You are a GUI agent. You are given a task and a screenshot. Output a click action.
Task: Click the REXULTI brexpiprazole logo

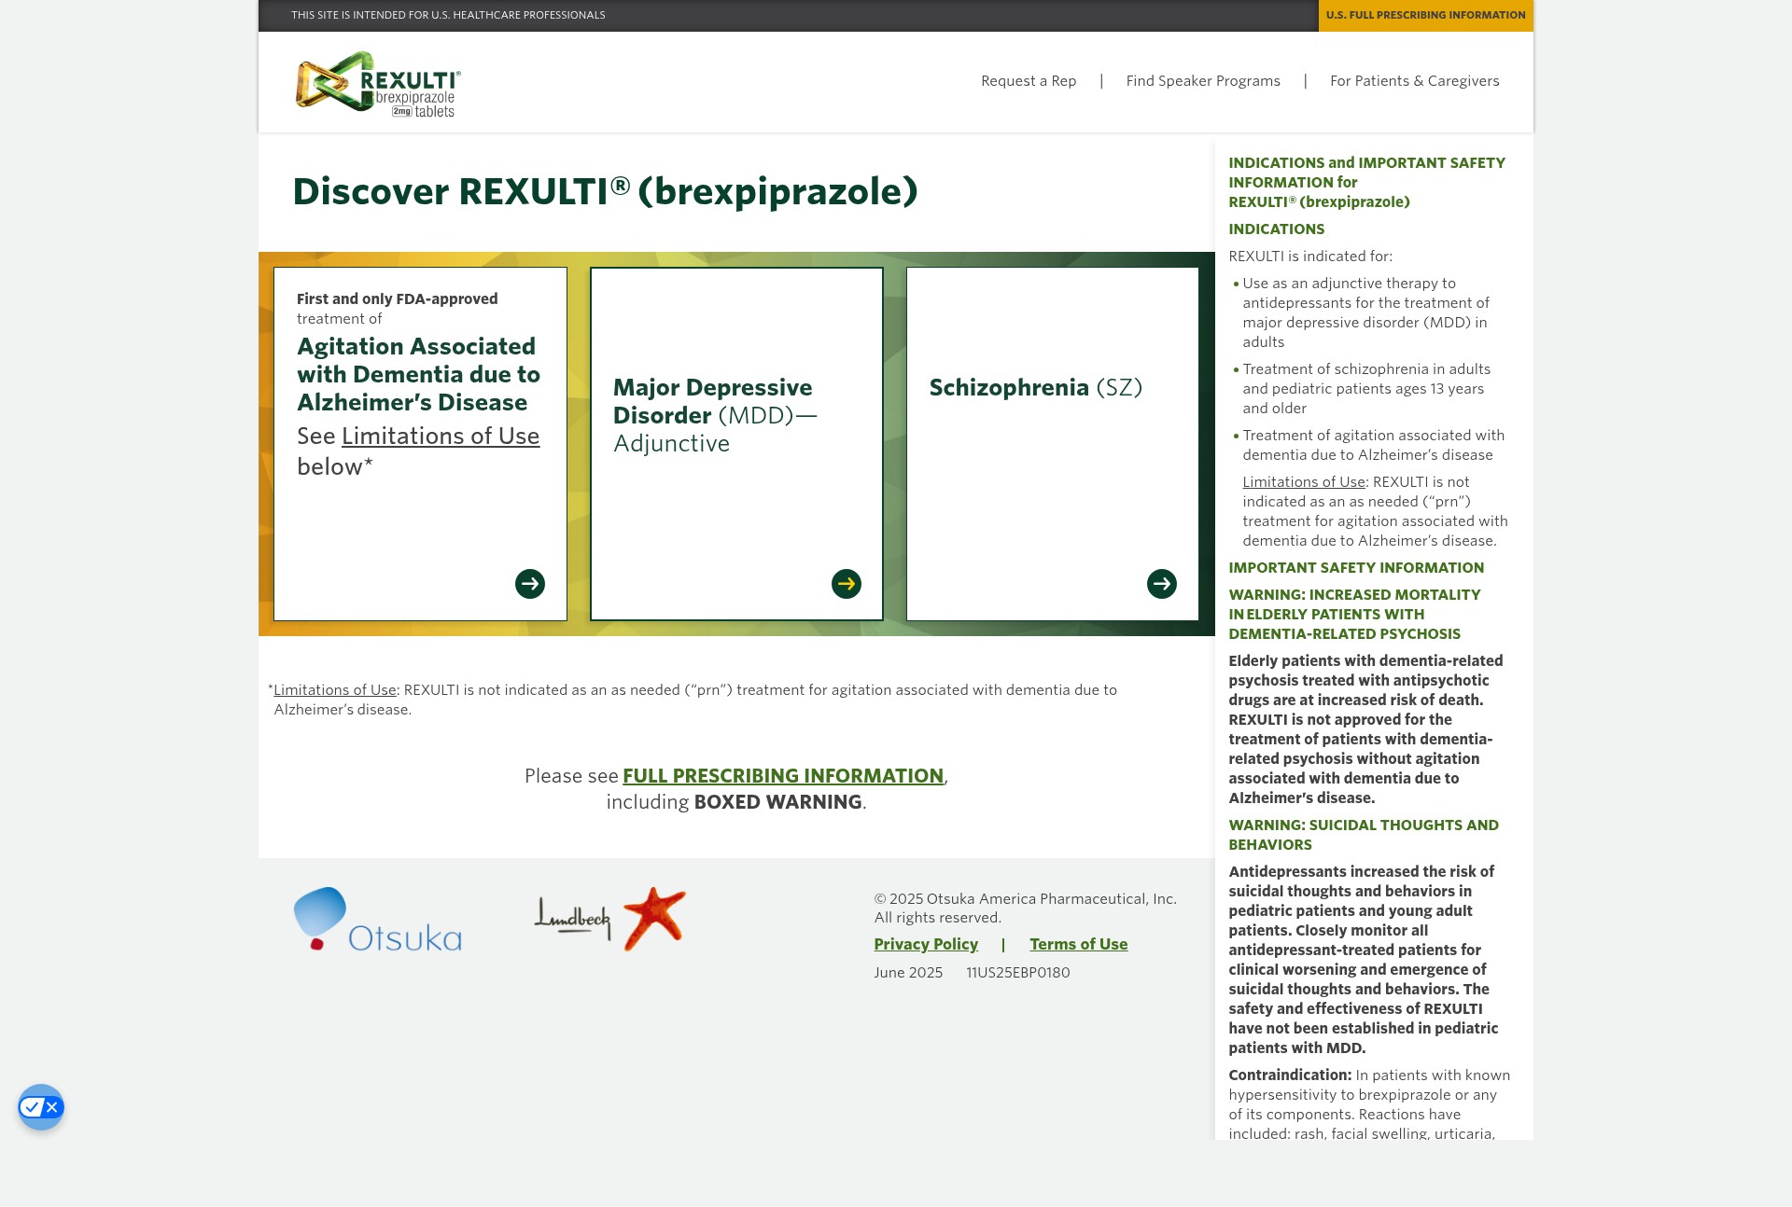coord(378,84)
